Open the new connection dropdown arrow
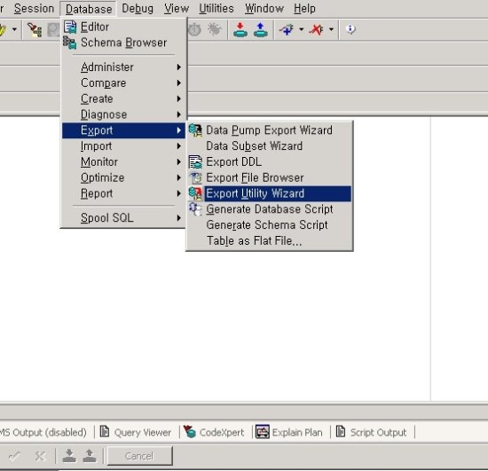The image size is (488, 471). click(x=302, y=29)
